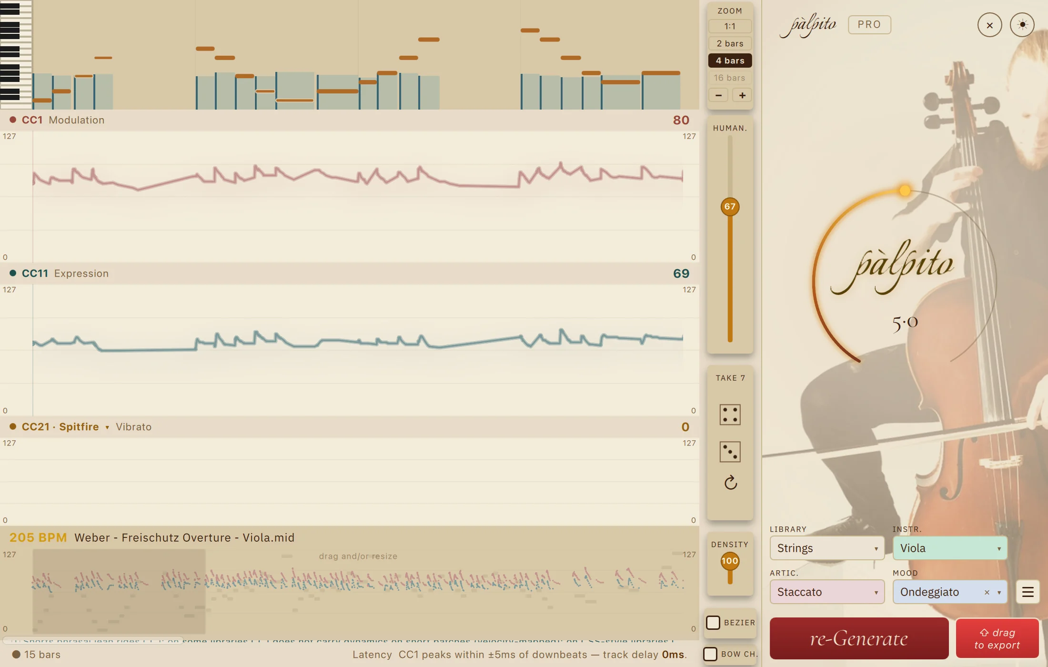Click the PRO badge button
Viewport: 1048px width, 667px height.
coord(869,24)
